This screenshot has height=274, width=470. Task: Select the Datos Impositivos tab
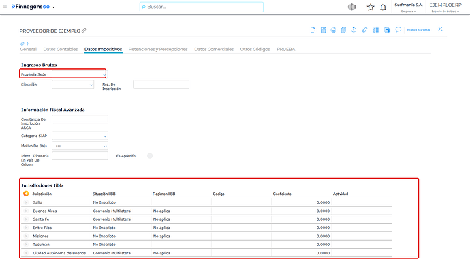(x=103, y=50)
